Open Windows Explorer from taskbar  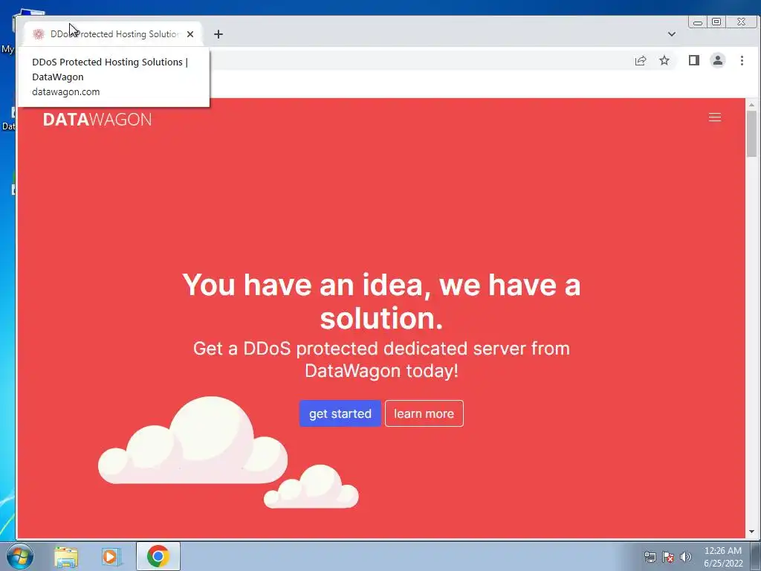[x=66, y=556]
